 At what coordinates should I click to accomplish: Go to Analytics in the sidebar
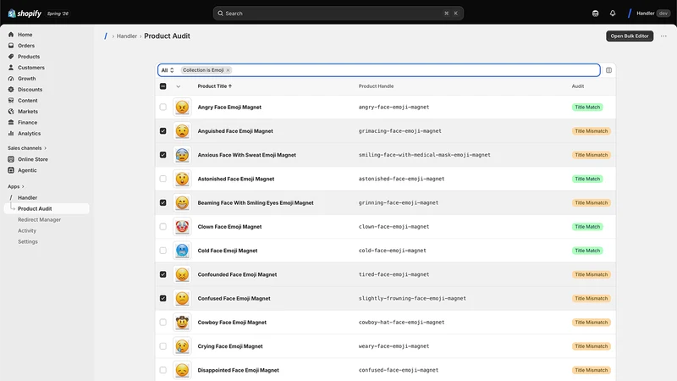pyautogui.click(x=29, y=134)
